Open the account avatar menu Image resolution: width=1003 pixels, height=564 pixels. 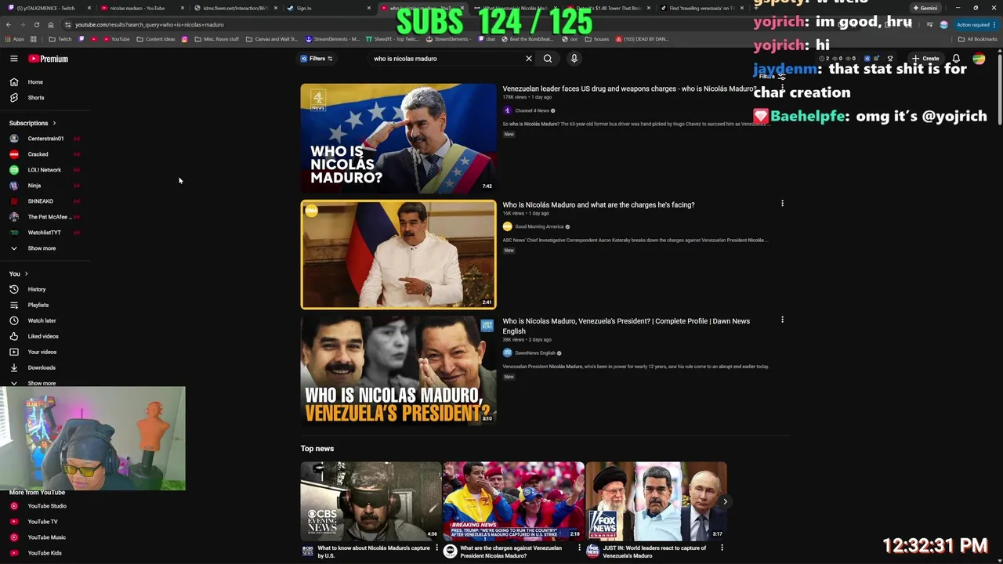pyautogui.click(x=979, y=59)
